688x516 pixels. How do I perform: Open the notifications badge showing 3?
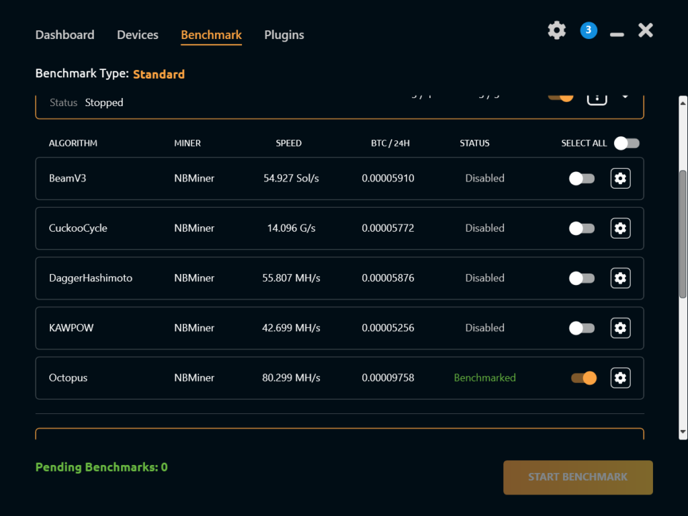(x=589, y=30)
